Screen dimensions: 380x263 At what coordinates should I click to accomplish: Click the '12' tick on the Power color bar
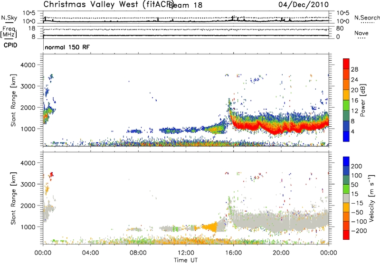354,111
